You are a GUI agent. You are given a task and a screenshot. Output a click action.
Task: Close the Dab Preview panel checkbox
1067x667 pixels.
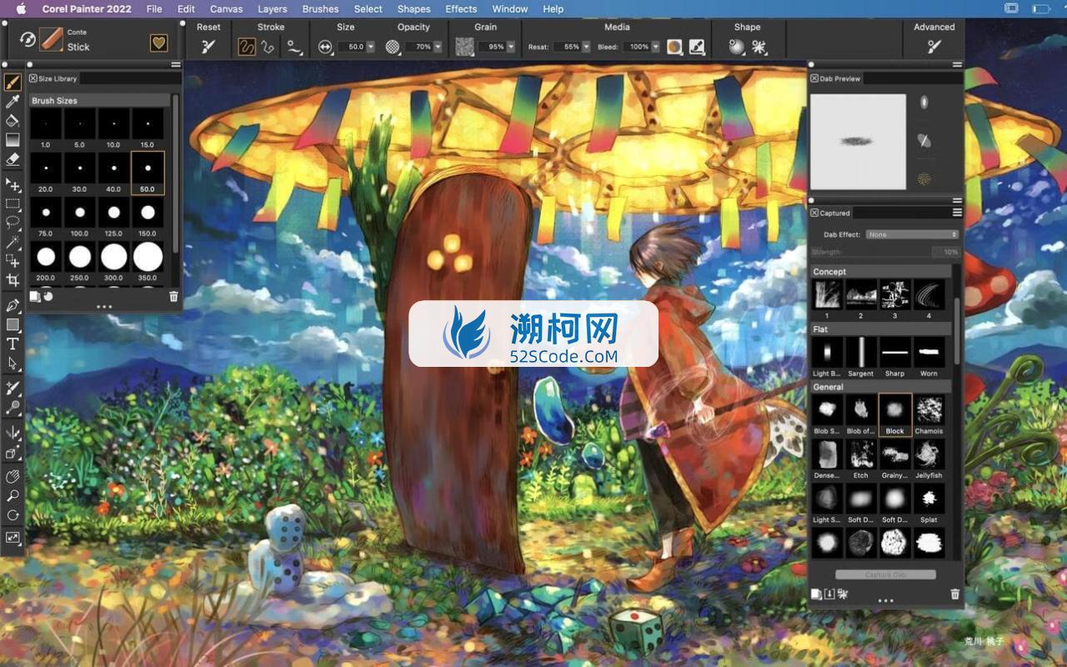(814, 78)
